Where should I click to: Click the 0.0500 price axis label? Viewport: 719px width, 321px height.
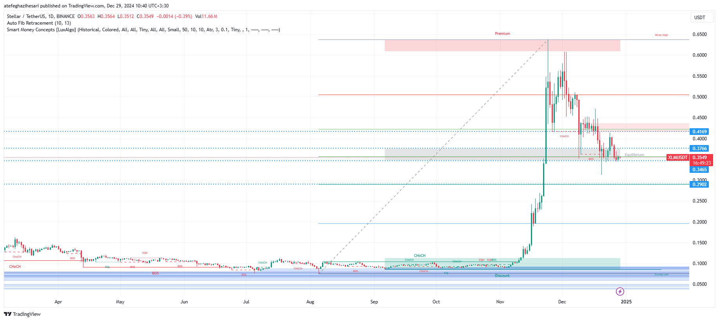pyautogui.click(x=699, y=284)
